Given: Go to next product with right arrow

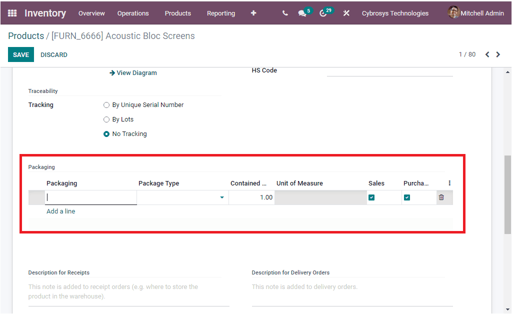Looking at the screenshot, I should click(x=498, y=54).
